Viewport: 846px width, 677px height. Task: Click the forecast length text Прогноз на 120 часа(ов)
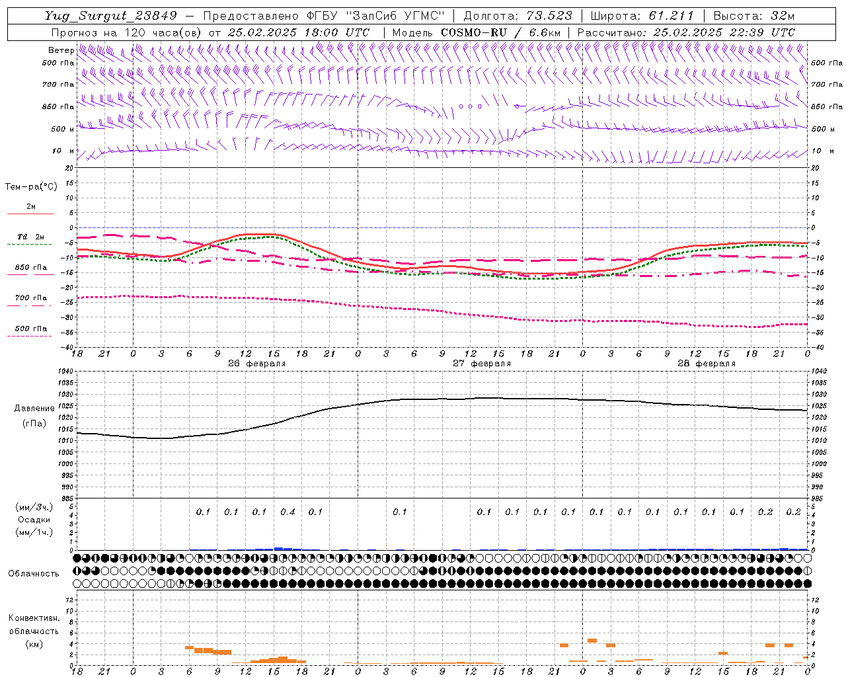127,32
